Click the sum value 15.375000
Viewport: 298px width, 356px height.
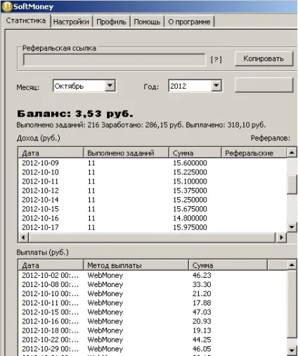click(x=190, y=191)
